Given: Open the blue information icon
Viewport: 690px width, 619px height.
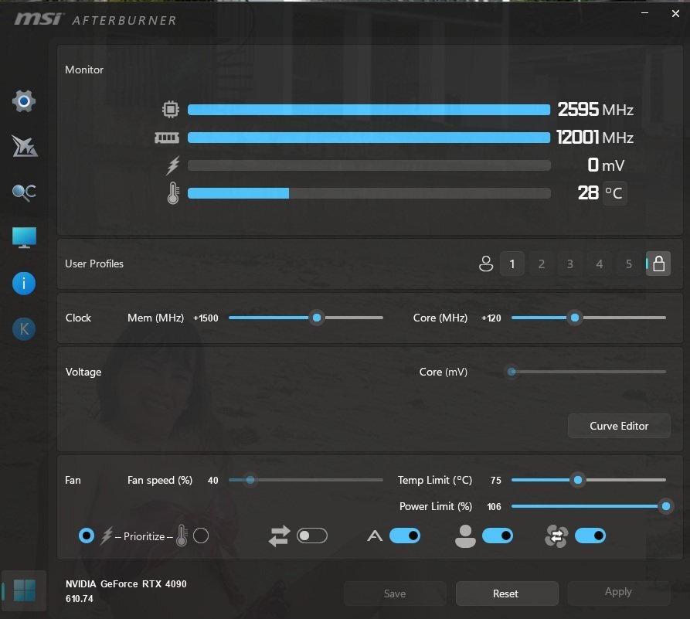Looking at the screenshot, I should [x=24, y=283].
